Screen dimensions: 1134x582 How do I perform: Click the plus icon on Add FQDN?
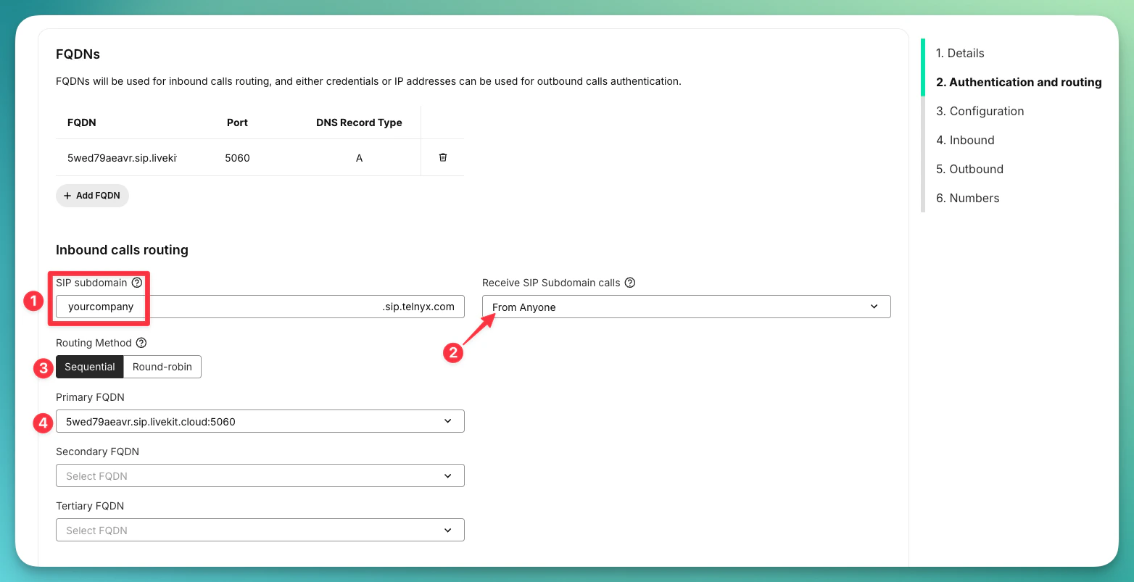click(66, 195)
